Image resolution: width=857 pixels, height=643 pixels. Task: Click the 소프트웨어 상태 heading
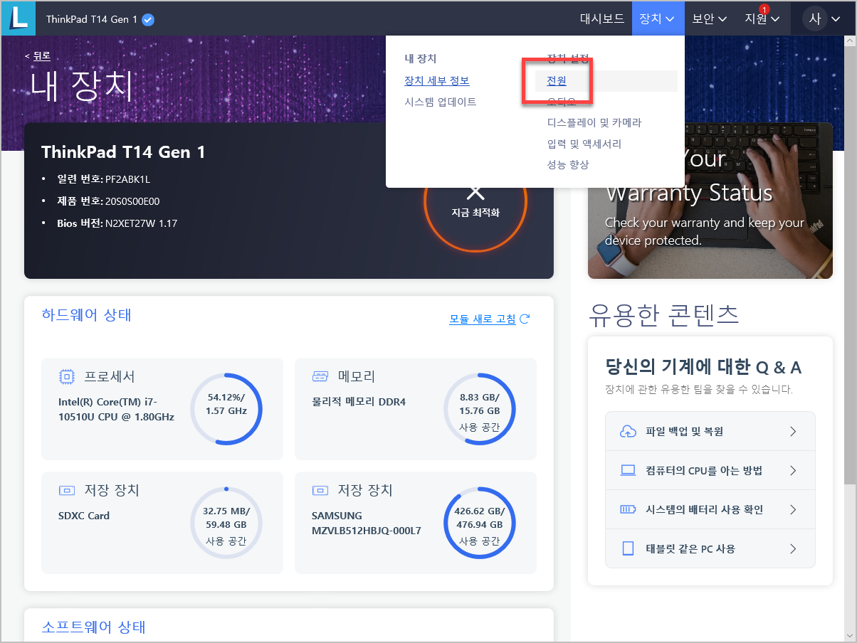click(93, 627)
